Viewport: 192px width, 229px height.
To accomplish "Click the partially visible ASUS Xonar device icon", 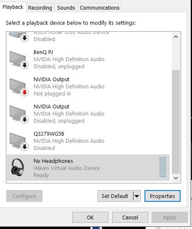I will [x=18, y=36].
